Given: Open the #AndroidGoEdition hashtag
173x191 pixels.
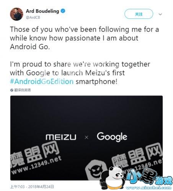Looking at the screenshot, I should point(42,81).
